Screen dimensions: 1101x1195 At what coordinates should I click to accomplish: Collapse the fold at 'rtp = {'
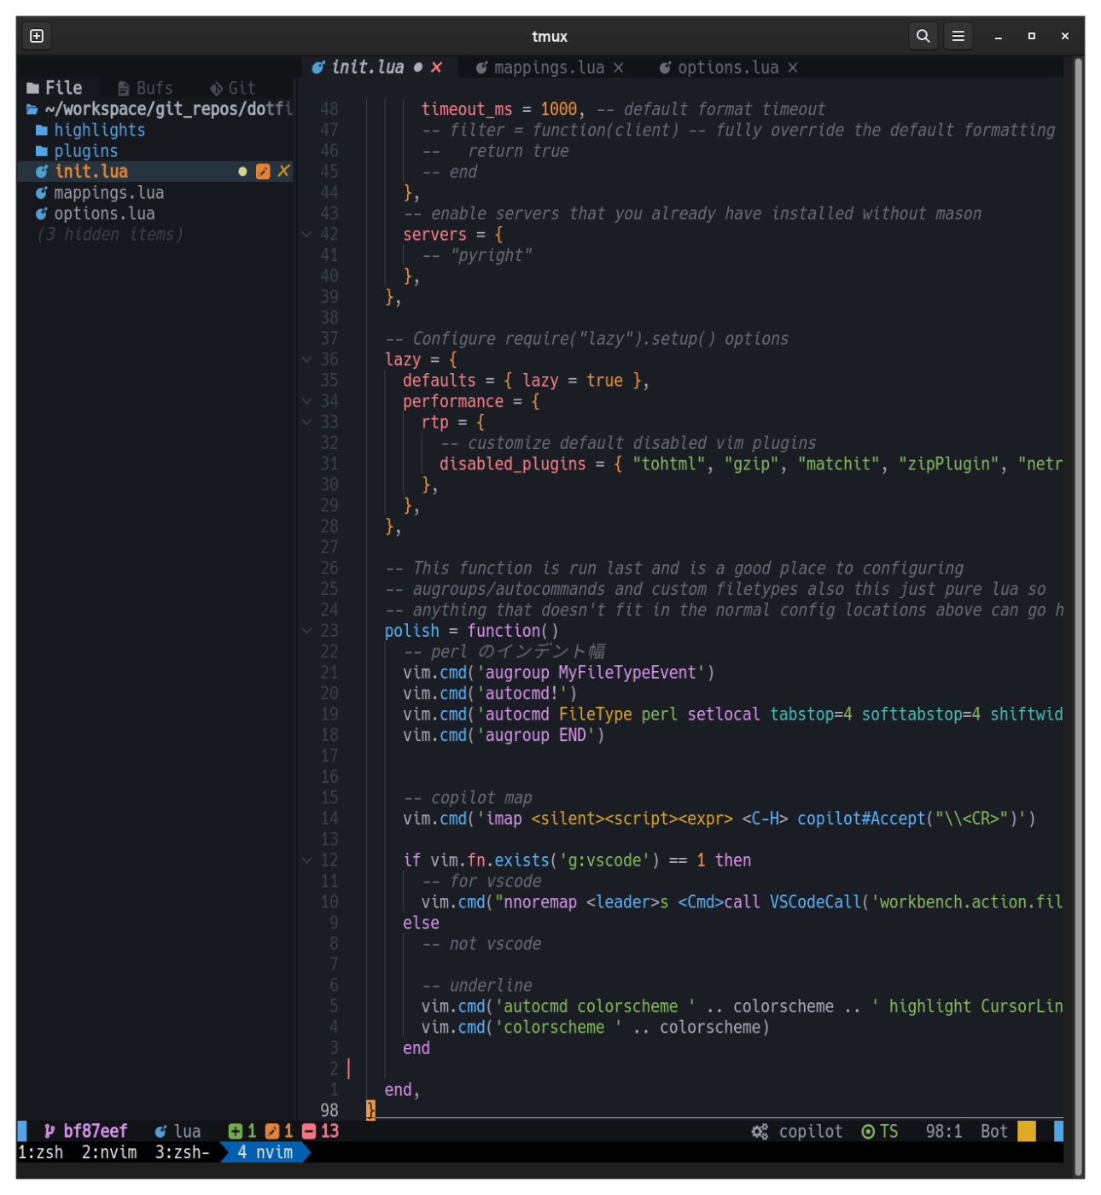click(x=307, y=423)
